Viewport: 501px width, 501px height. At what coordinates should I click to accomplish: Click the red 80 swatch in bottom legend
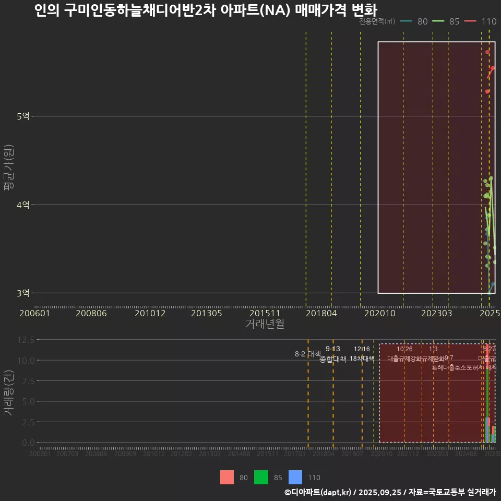227,477
